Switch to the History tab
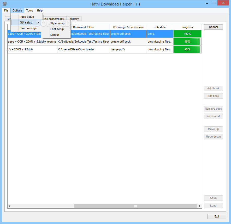This screenshot has width=231, height=224. coord(74,19)
